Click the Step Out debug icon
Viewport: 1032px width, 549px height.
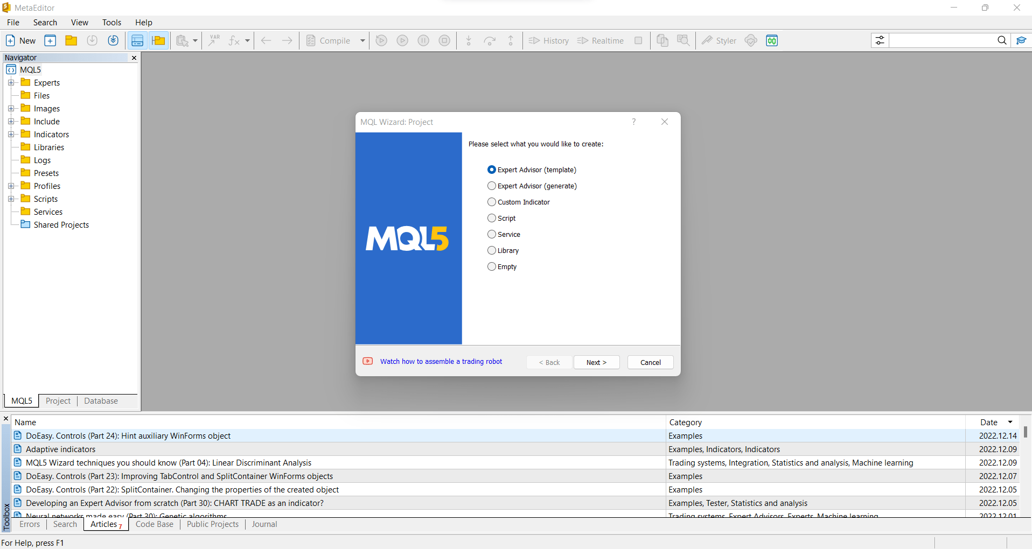pos(511,40)
